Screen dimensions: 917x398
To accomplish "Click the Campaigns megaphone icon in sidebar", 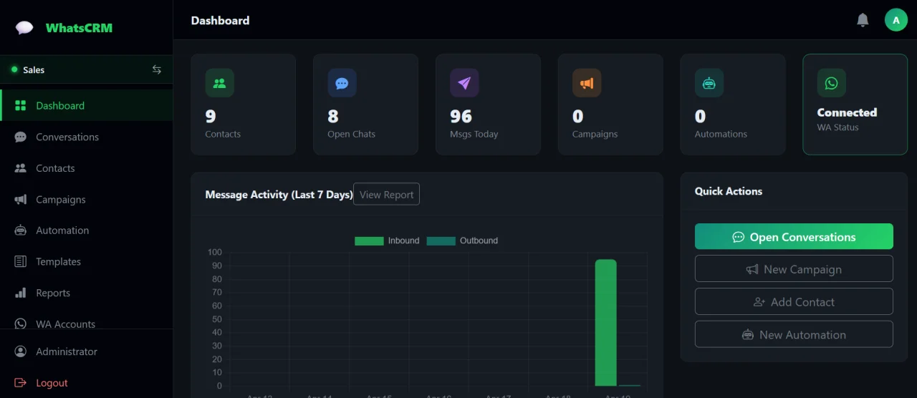I will point(21,200).
